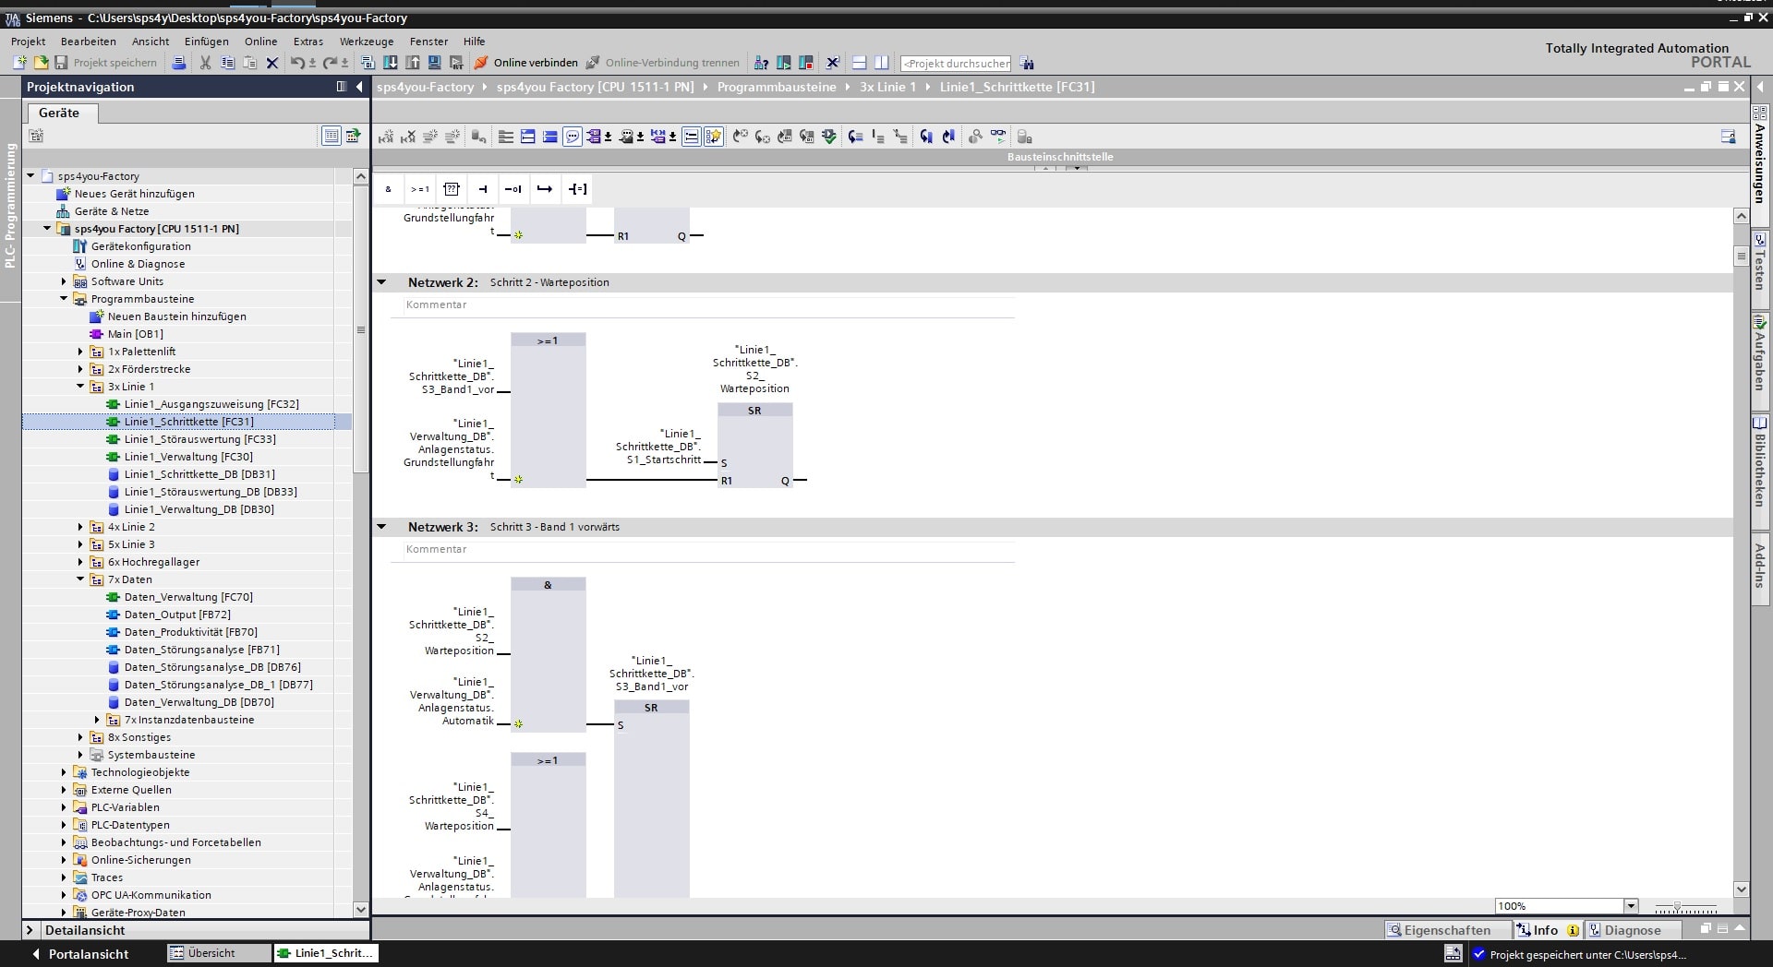This screenshot has width=1773, height=967.
Task: Click the print icon in main toolbar
Action: (179, 63)
